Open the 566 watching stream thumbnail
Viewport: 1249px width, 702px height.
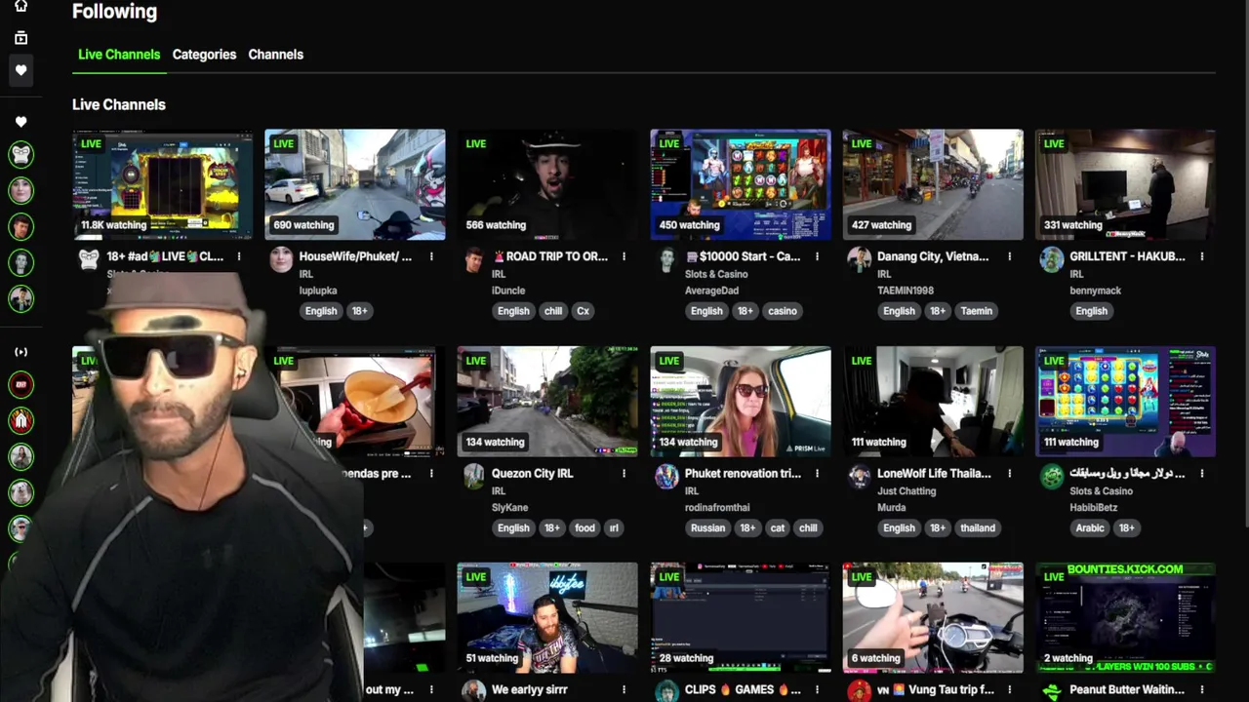coord(547,184)
